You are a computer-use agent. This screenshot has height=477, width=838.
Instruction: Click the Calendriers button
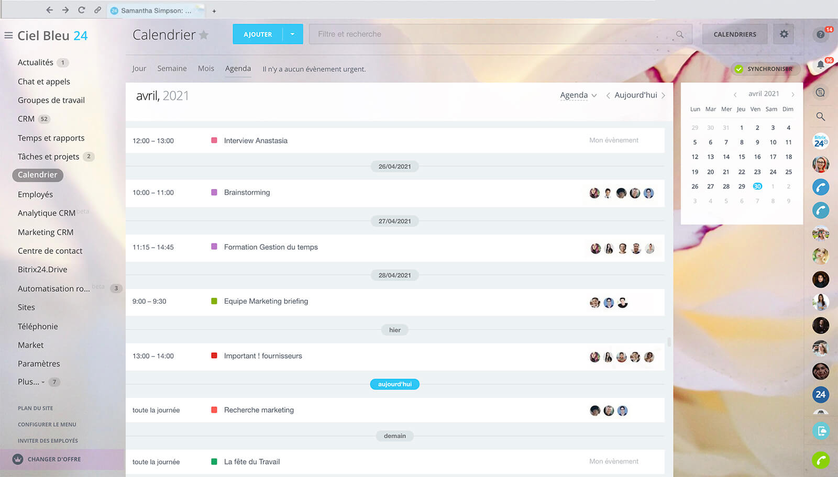tap(734, 34)
